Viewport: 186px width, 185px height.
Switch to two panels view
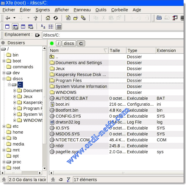pyautogui.click(x=23, y=27)
